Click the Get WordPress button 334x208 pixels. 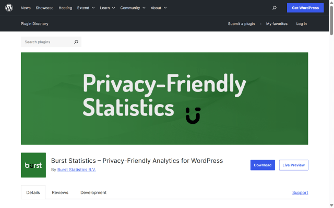[305, 8]
